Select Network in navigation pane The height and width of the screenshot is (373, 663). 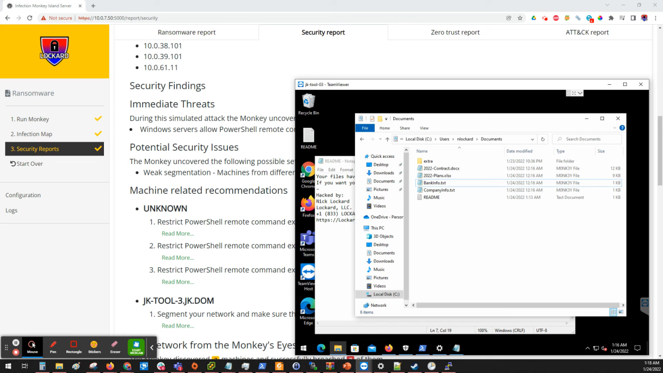[x=379, y=306]
